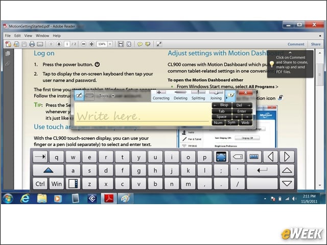Image resolution: width=327 pixels, height=245 pixels.
Task: Click the convert file icon beside Create PDF
Action: (16, 44)
